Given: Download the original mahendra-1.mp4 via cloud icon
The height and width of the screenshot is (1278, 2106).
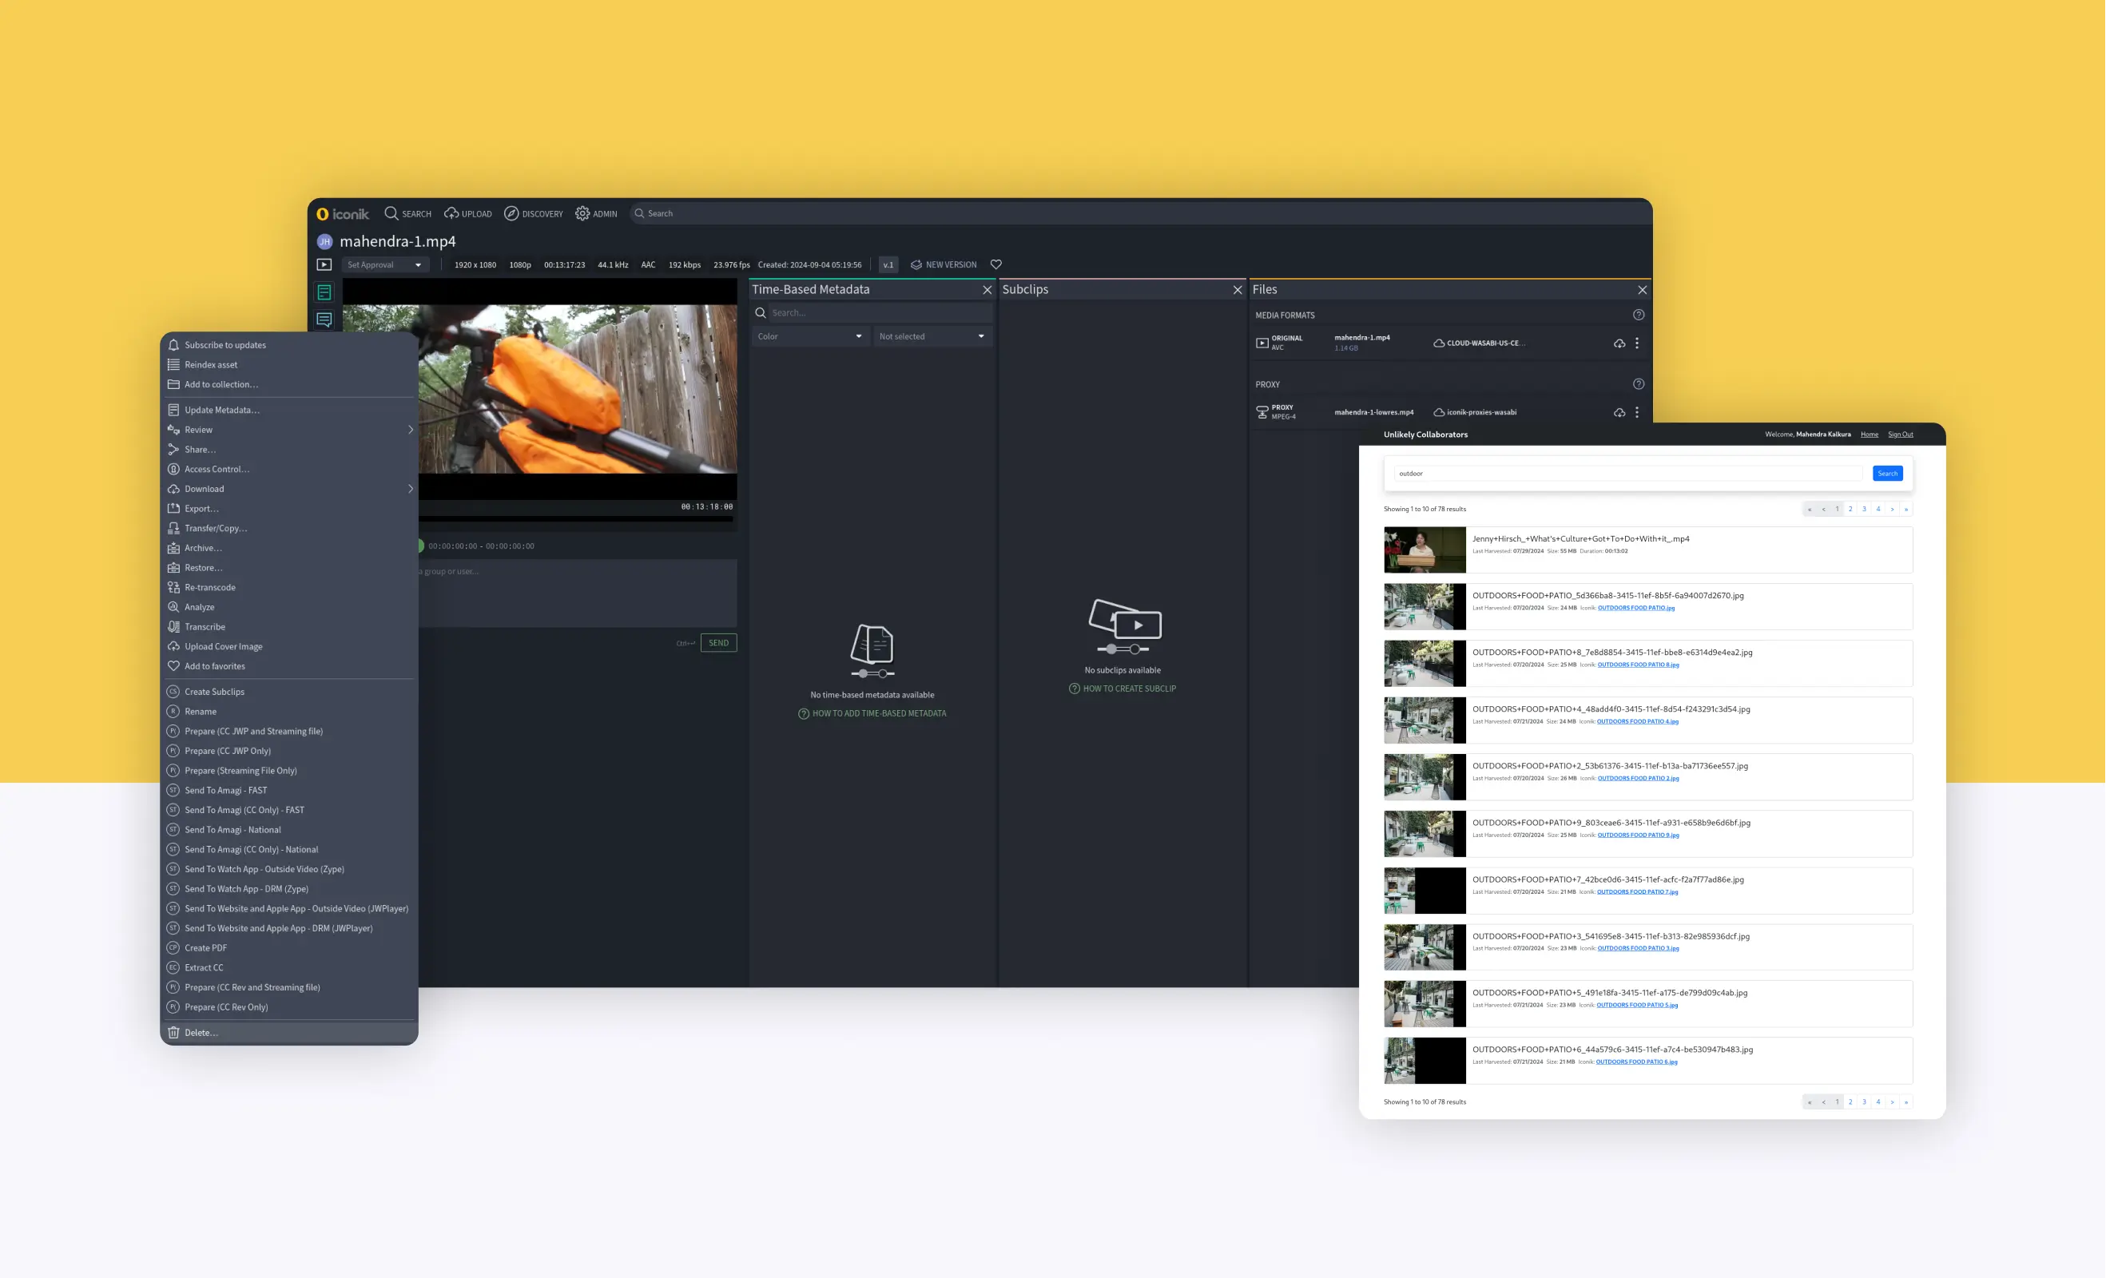Looking at the screenshot, I should 1619,343.
